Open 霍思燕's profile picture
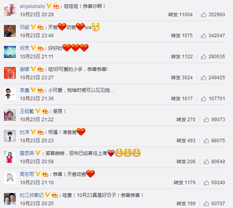The height and width of the screenshot is (208, 233). (10, 157)
